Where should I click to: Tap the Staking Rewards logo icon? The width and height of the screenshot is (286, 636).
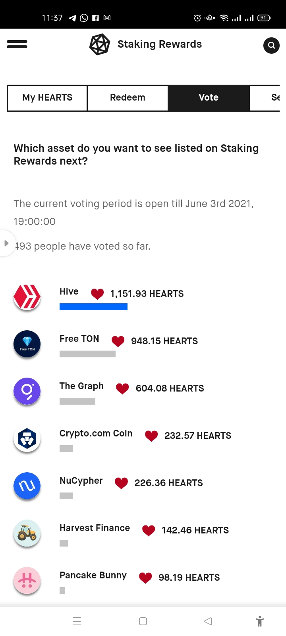(99, 45)
